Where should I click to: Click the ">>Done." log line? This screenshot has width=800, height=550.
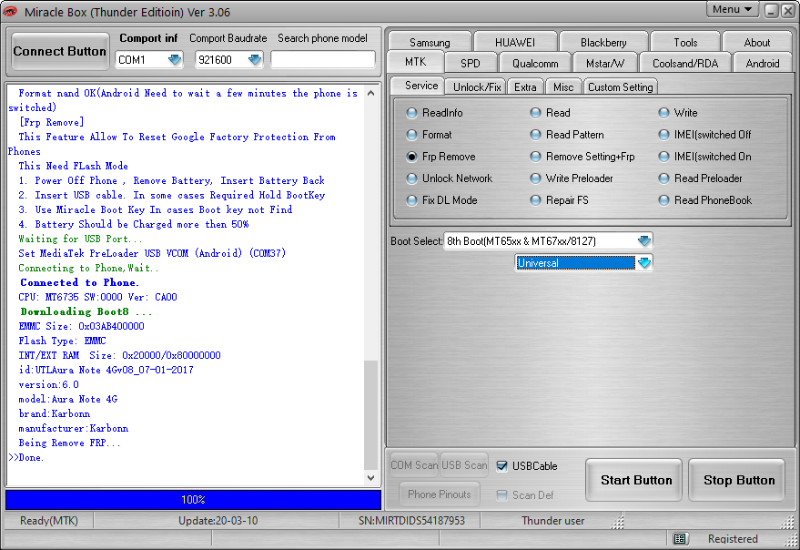(x=26, y=457)
